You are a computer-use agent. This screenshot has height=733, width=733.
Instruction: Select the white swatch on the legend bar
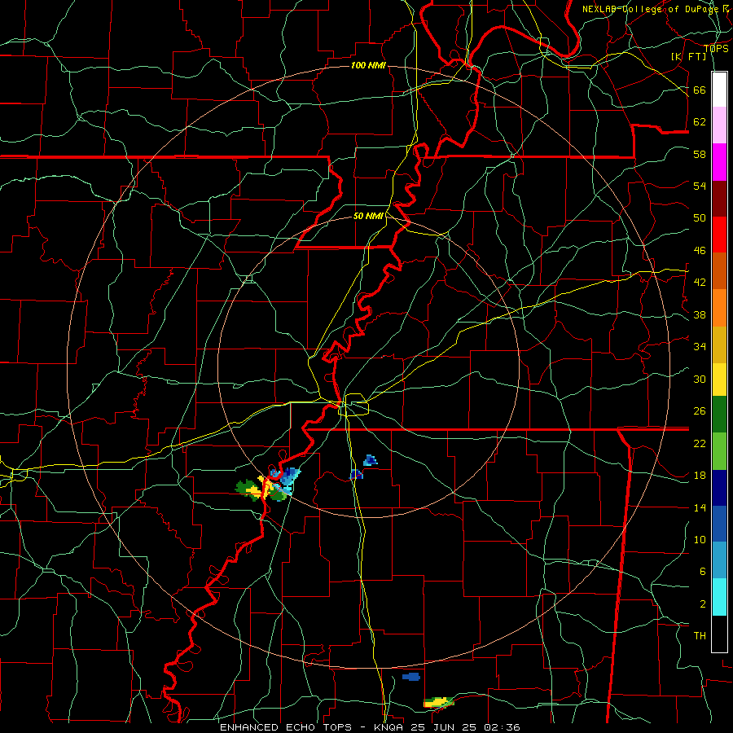(x=719, y=90)
